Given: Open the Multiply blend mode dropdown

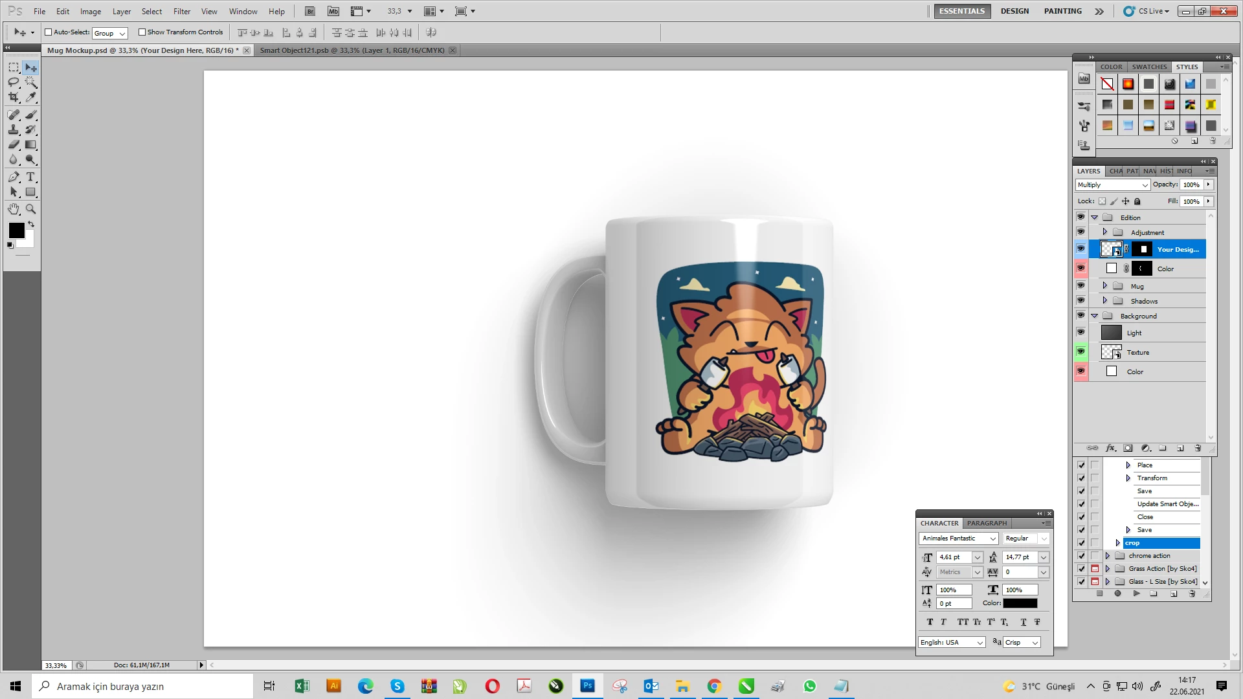Looking at the screenshot, I should 1112,185.
